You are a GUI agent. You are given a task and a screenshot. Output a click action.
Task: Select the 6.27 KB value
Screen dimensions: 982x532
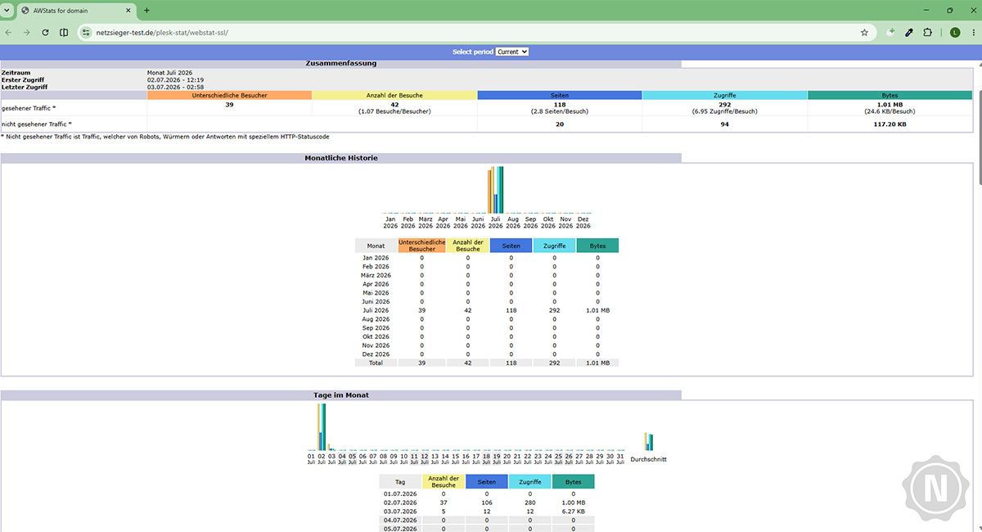[x=573, y=511]
